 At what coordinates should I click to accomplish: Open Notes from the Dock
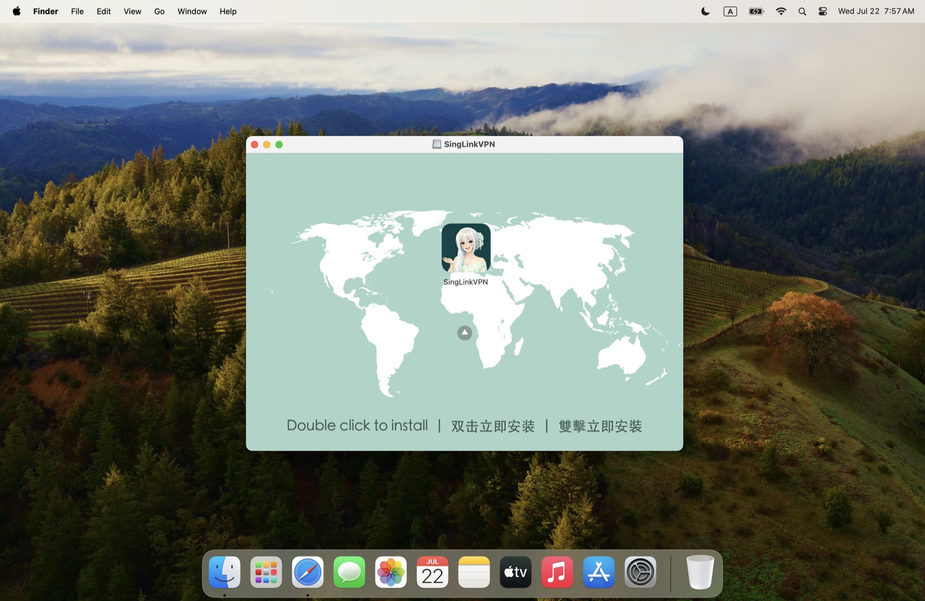tap(474, 572)
